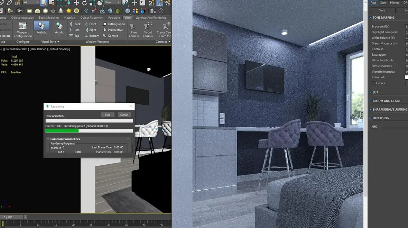The image size is (408, 228).
Task: Expand the DENOISING section
Action: point(371,118)
